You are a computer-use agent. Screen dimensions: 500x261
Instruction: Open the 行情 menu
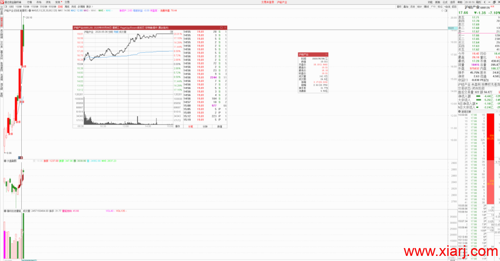point(29,2)
